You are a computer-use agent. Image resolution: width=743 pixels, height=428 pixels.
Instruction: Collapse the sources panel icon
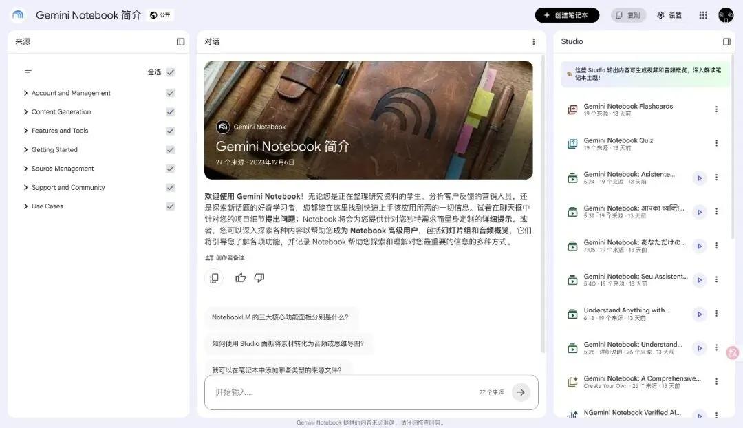pos(180,42)
